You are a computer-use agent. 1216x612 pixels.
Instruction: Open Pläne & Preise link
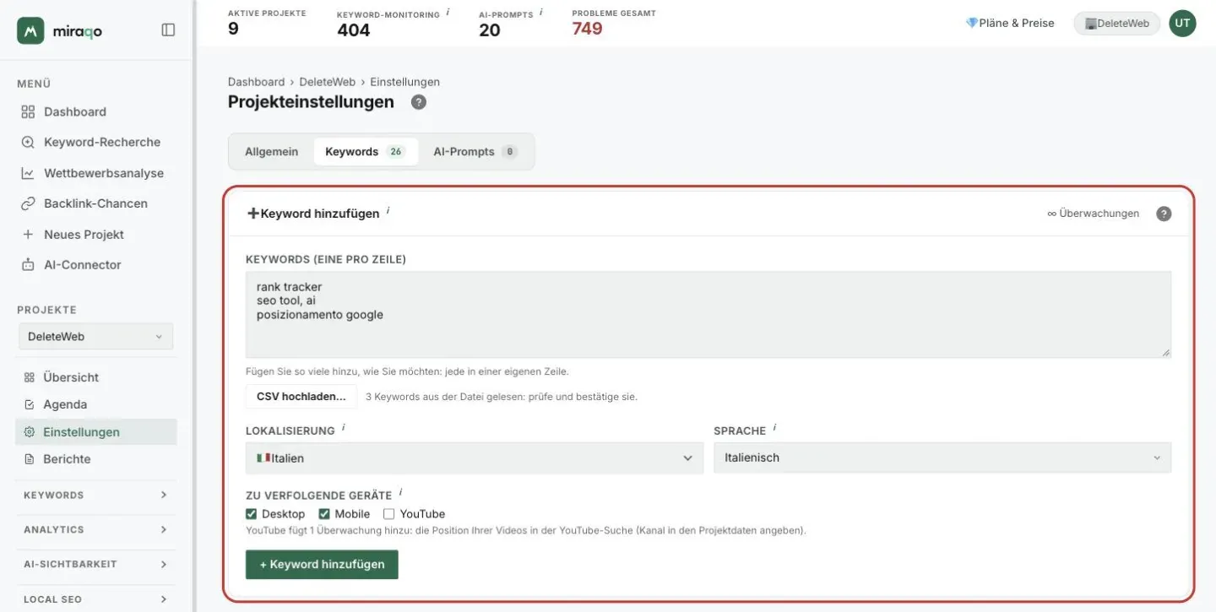click(x=1010, y=24)
